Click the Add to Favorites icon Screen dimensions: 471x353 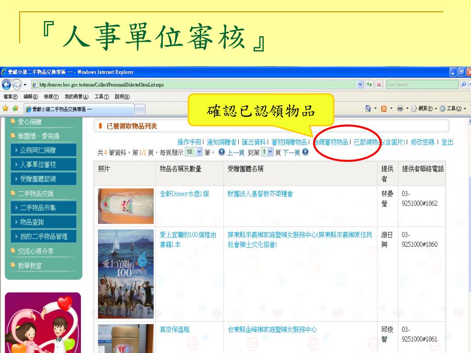(x=15, y=108)
